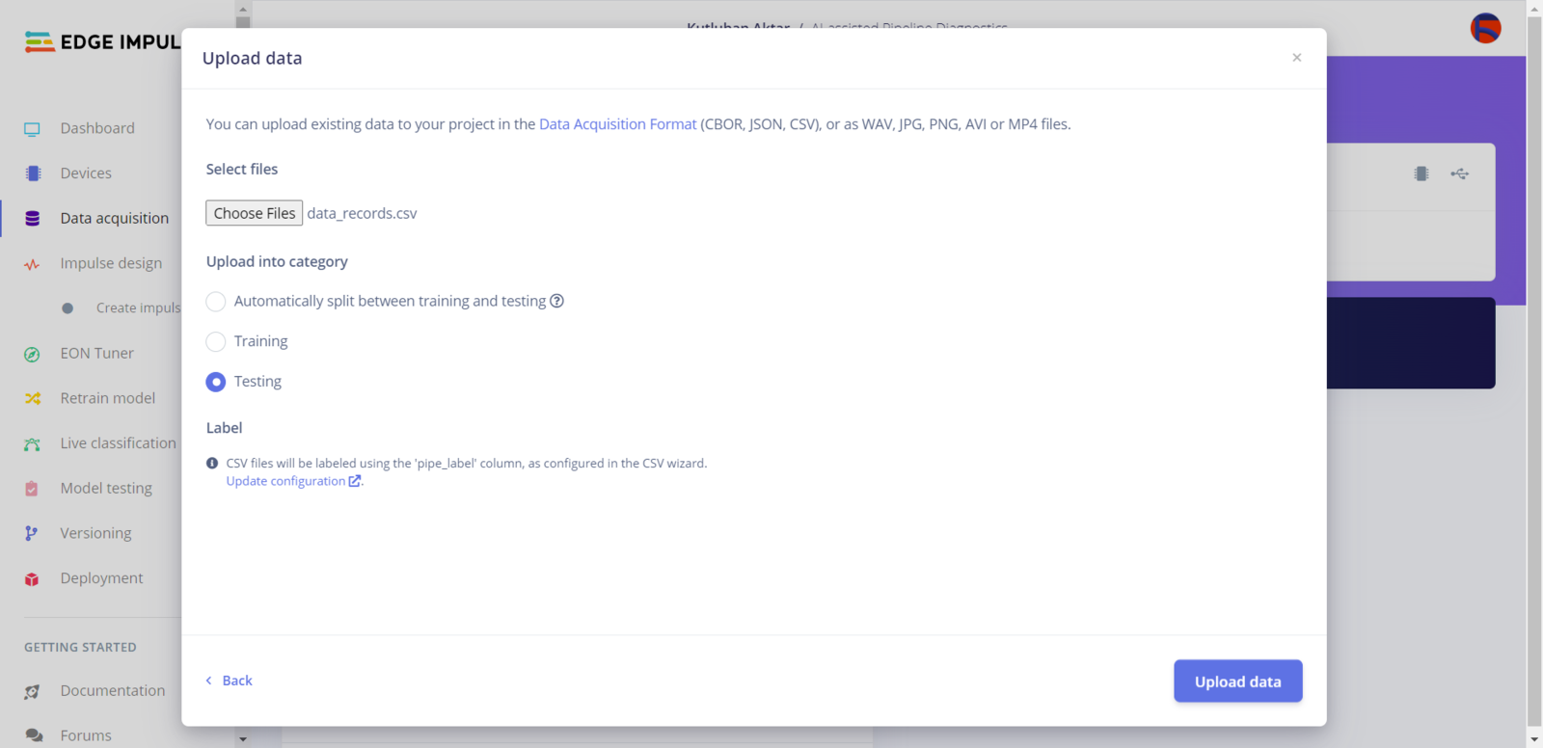Click the Versioning branch icon
This screenshot has height=748, width=1543.
[32, 533]
